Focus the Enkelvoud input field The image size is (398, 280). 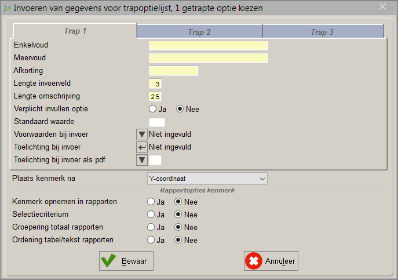pos(209,45)
